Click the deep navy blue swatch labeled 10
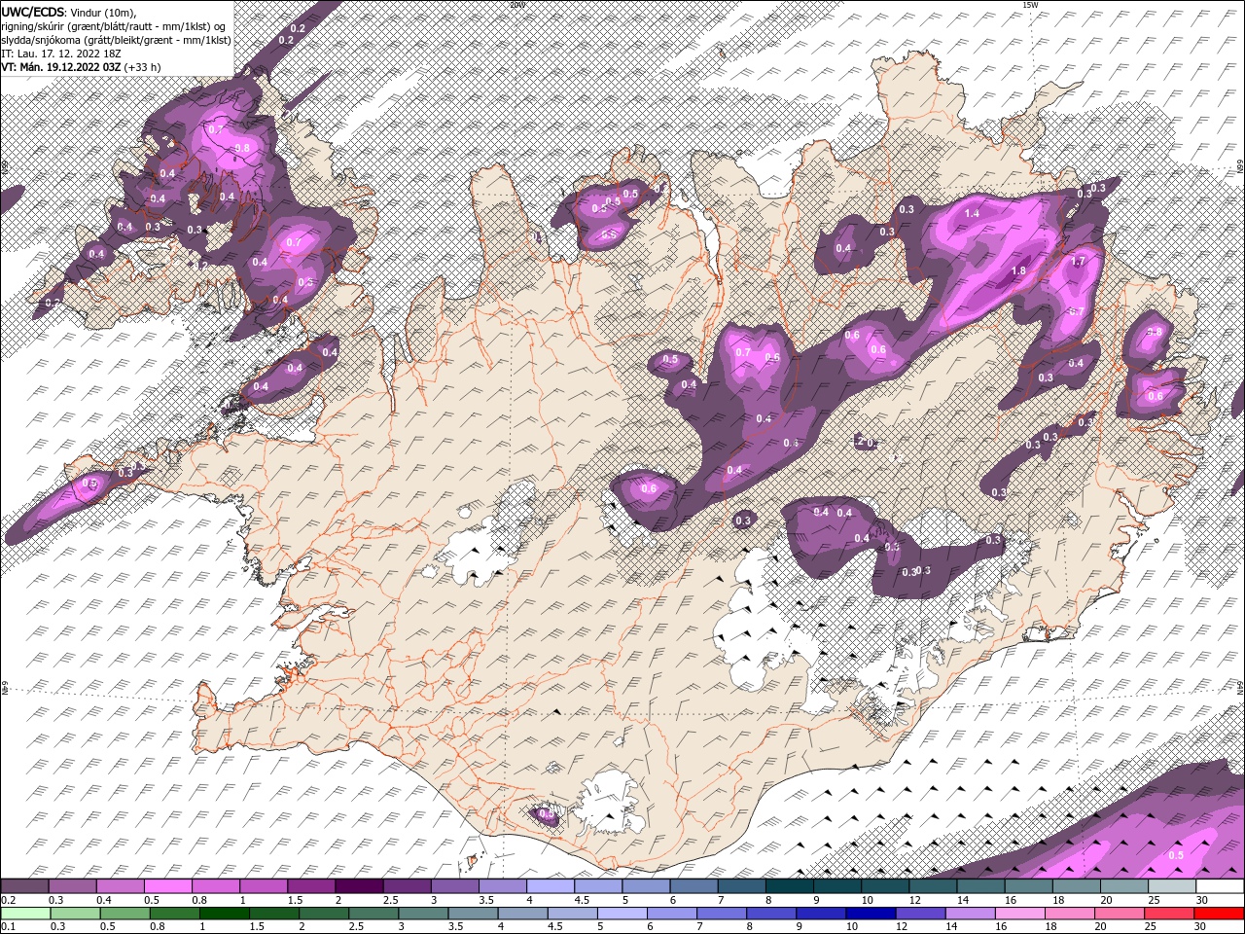This screenshot has width=1245, height=934. pyautogui.click(x=869, y=914)
